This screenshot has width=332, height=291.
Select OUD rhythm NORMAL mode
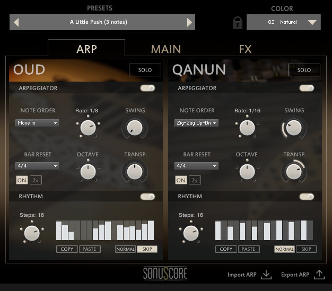pyautogui.click(x=125, y=249)
